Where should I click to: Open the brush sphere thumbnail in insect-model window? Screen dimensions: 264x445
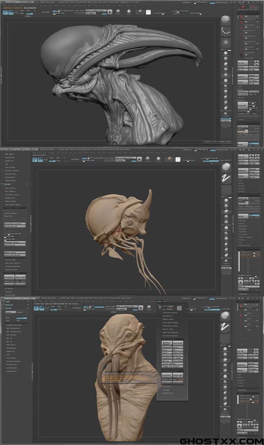[226, 168]
